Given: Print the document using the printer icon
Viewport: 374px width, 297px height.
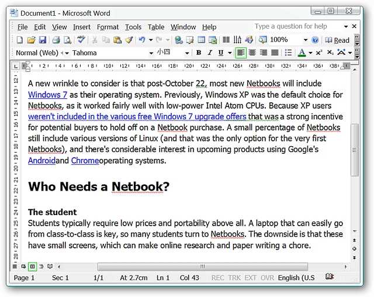Looking at the screenshot, I should pos(56,40).
